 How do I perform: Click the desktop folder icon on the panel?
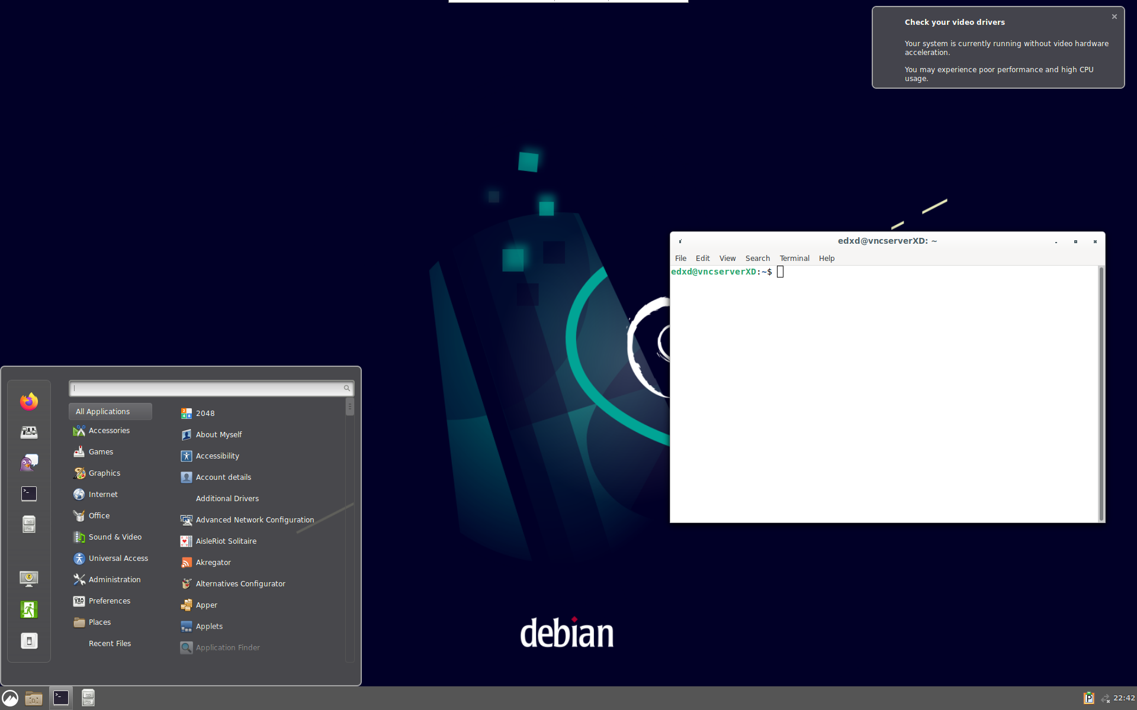(34, 698)
